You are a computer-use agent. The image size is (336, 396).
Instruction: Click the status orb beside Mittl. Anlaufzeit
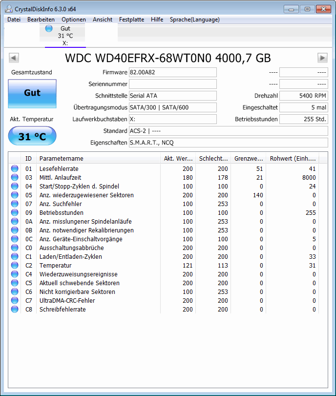coord(15,177)
